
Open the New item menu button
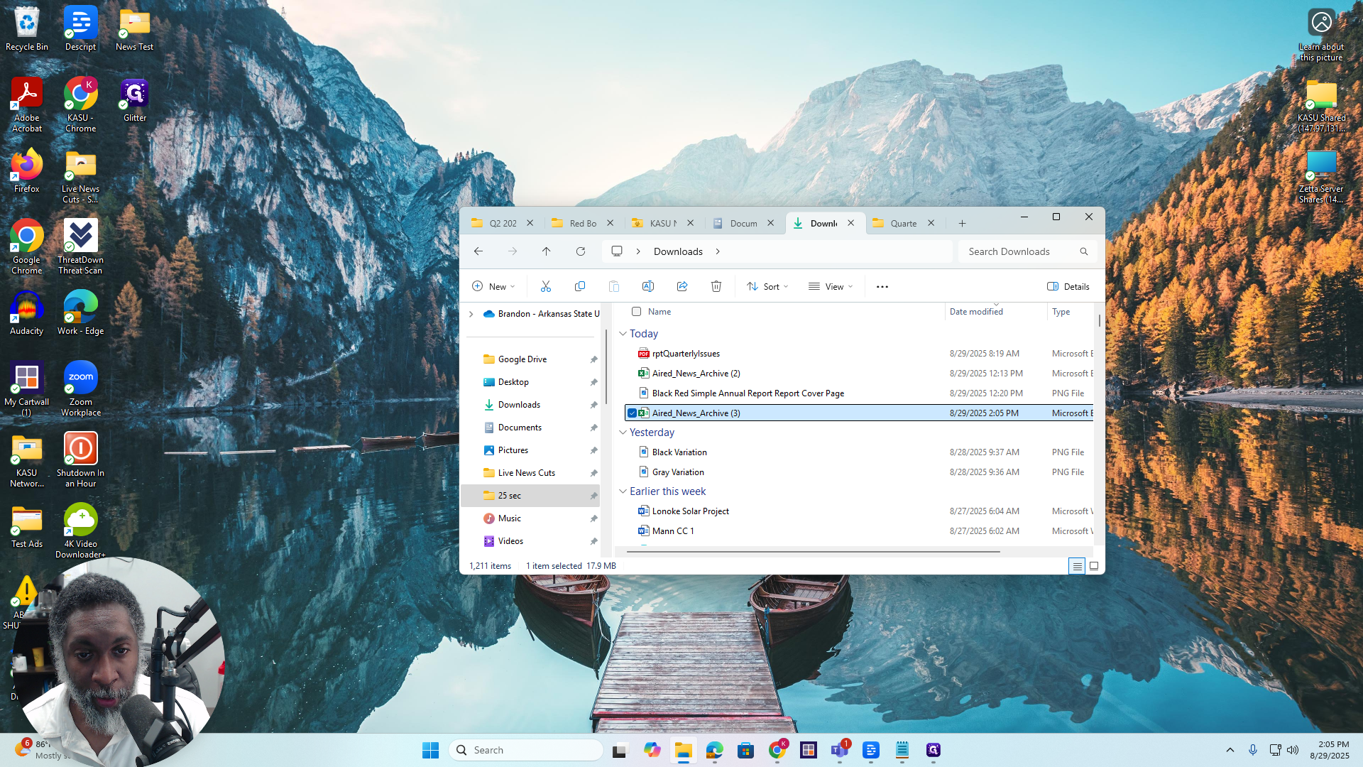click(493, 287)
